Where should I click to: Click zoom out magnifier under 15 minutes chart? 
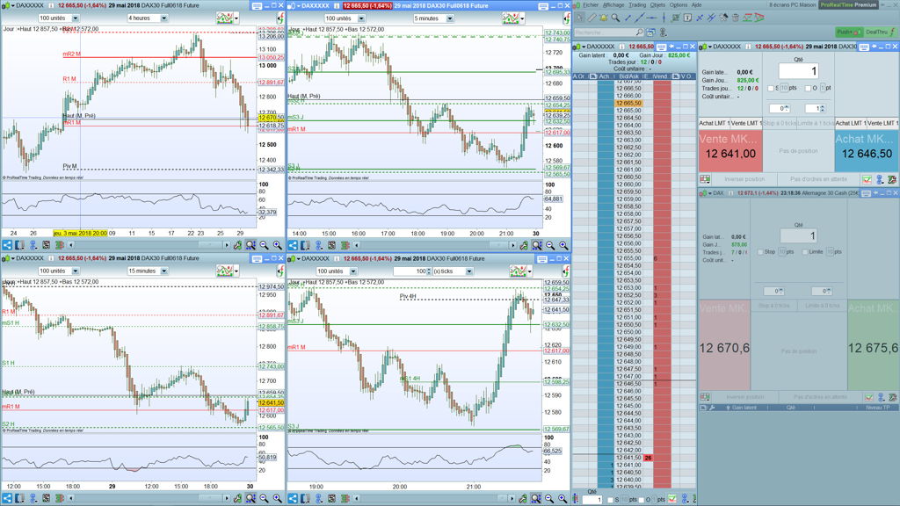point(264,498)
